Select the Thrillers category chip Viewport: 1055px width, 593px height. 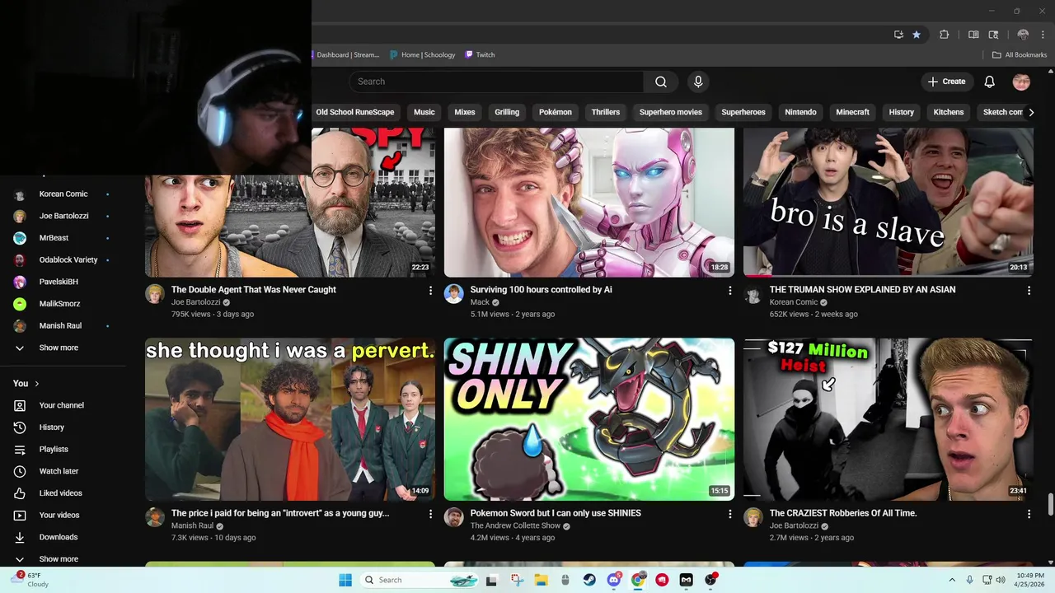click(x=605, y=112)
